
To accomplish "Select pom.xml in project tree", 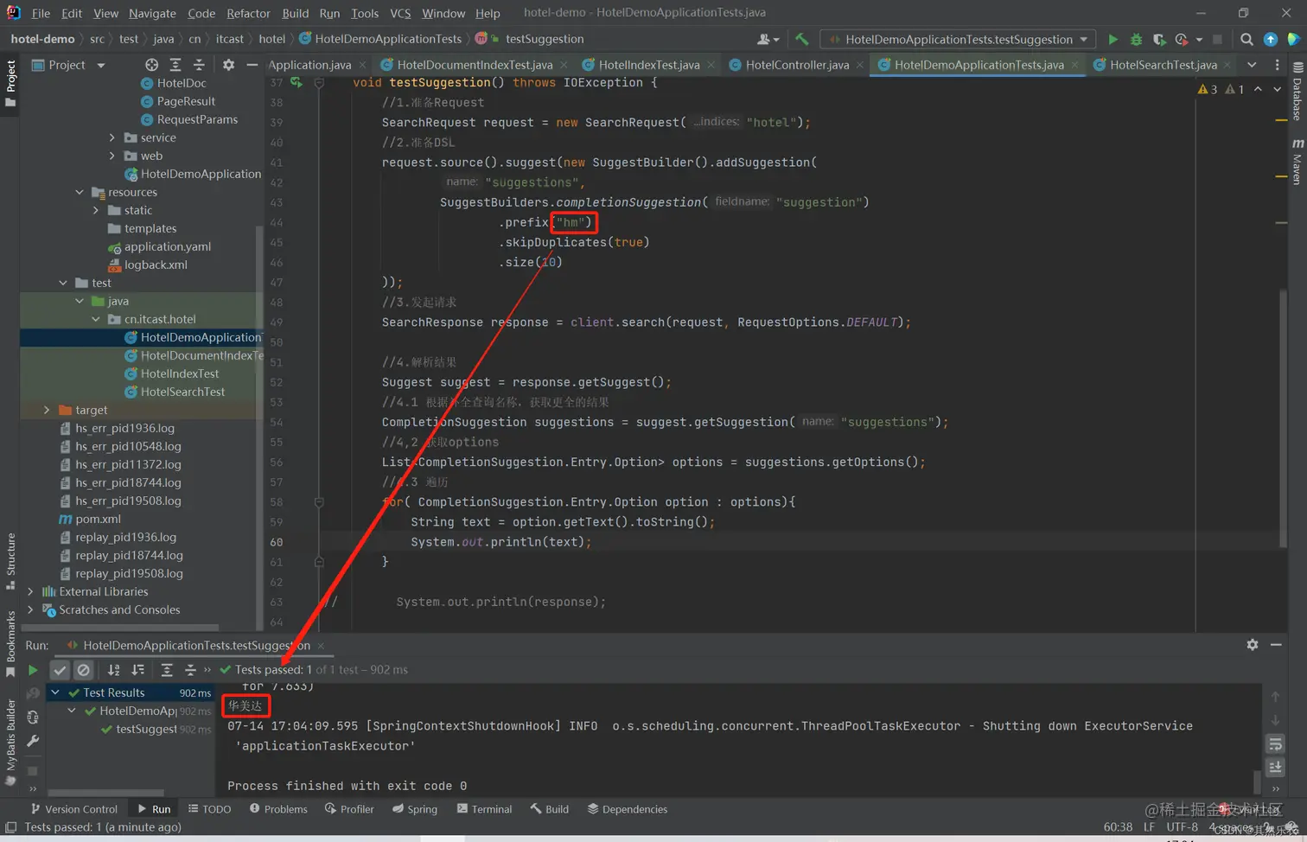I will point(98,519).
